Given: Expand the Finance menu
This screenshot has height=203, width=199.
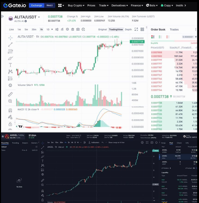Looking at the screenshot, I should point(137,5).
